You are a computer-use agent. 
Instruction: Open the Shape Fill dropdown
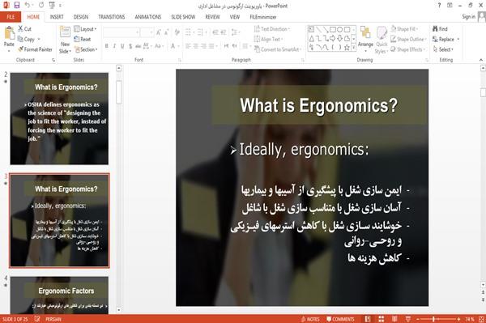pyautogui.click(x=404, y=29)
